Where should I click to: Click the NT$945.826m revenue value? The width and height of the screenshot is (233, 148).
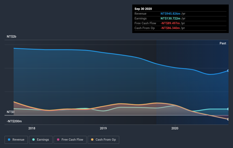click(171, 14)
